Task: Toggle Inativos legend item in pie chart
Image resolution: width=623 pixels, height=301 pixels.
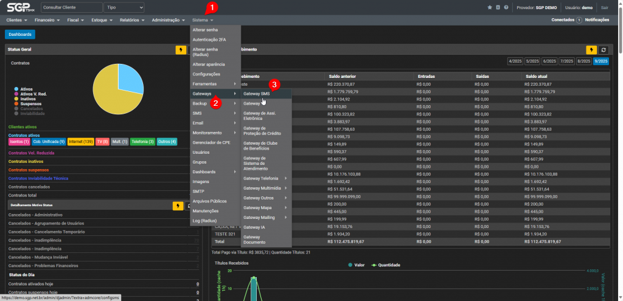Action: point(28,99)
